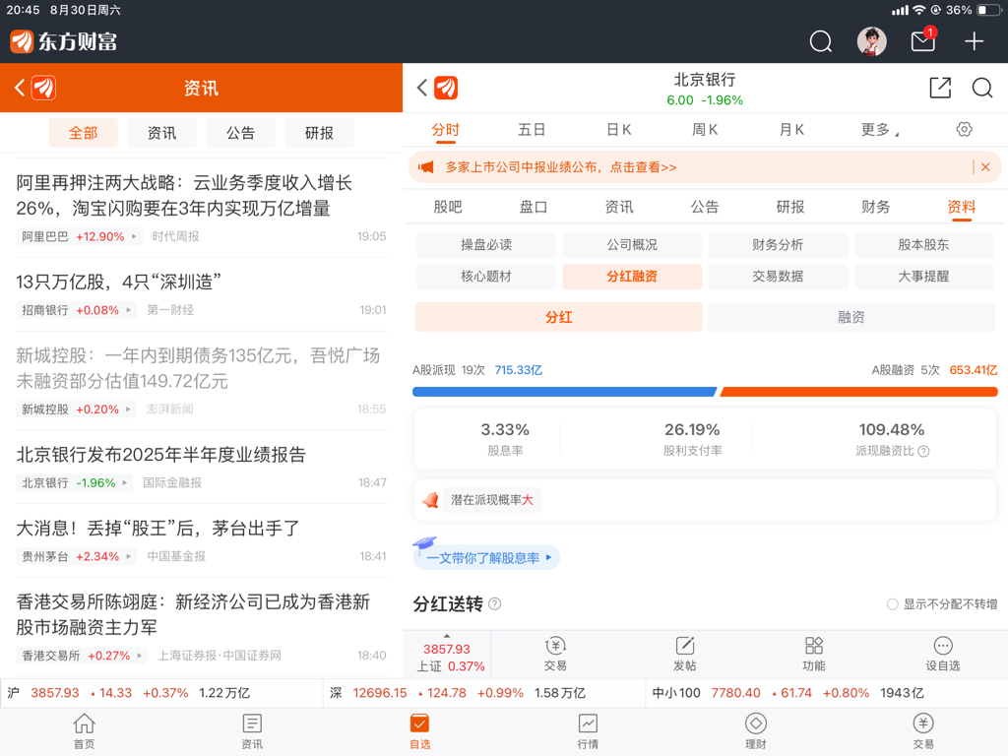Open 财务 tab

876,207
